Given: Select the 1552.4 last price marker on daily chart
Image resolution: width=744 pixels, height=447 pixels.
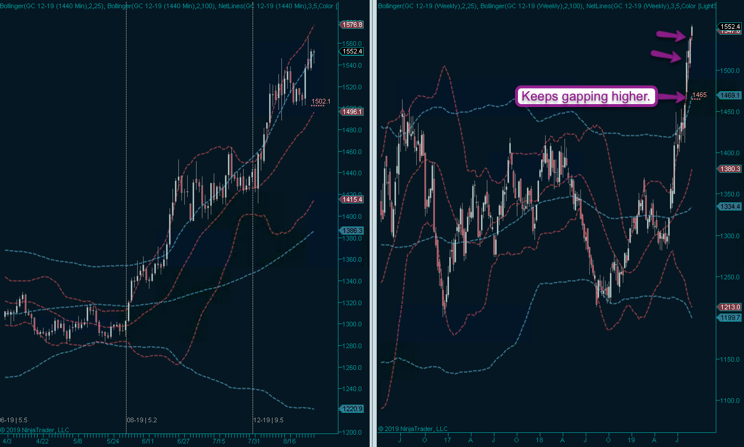Looking at the screenshot, I should point(353,51).
